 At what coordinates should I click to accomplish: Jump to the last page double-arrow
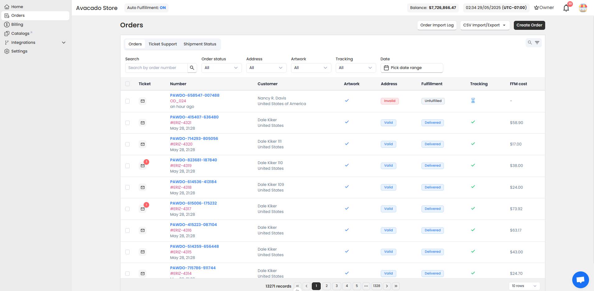tap(396, 286)
